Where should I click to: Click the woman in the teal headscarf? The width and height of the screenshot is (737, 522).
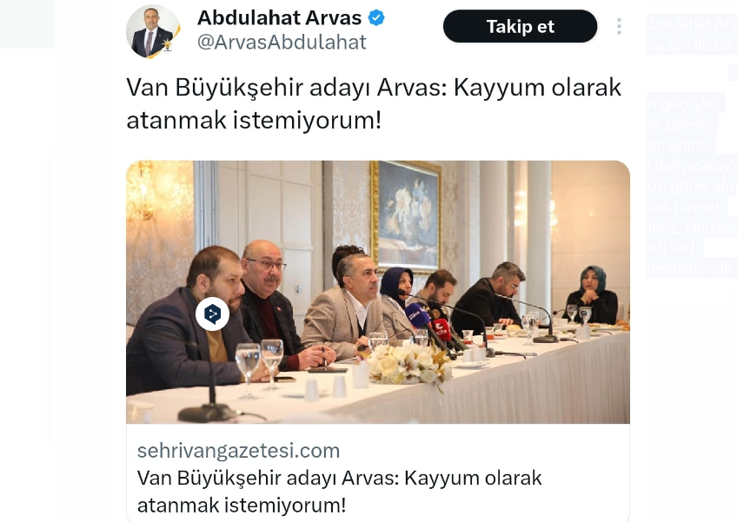tap(593, 295)
